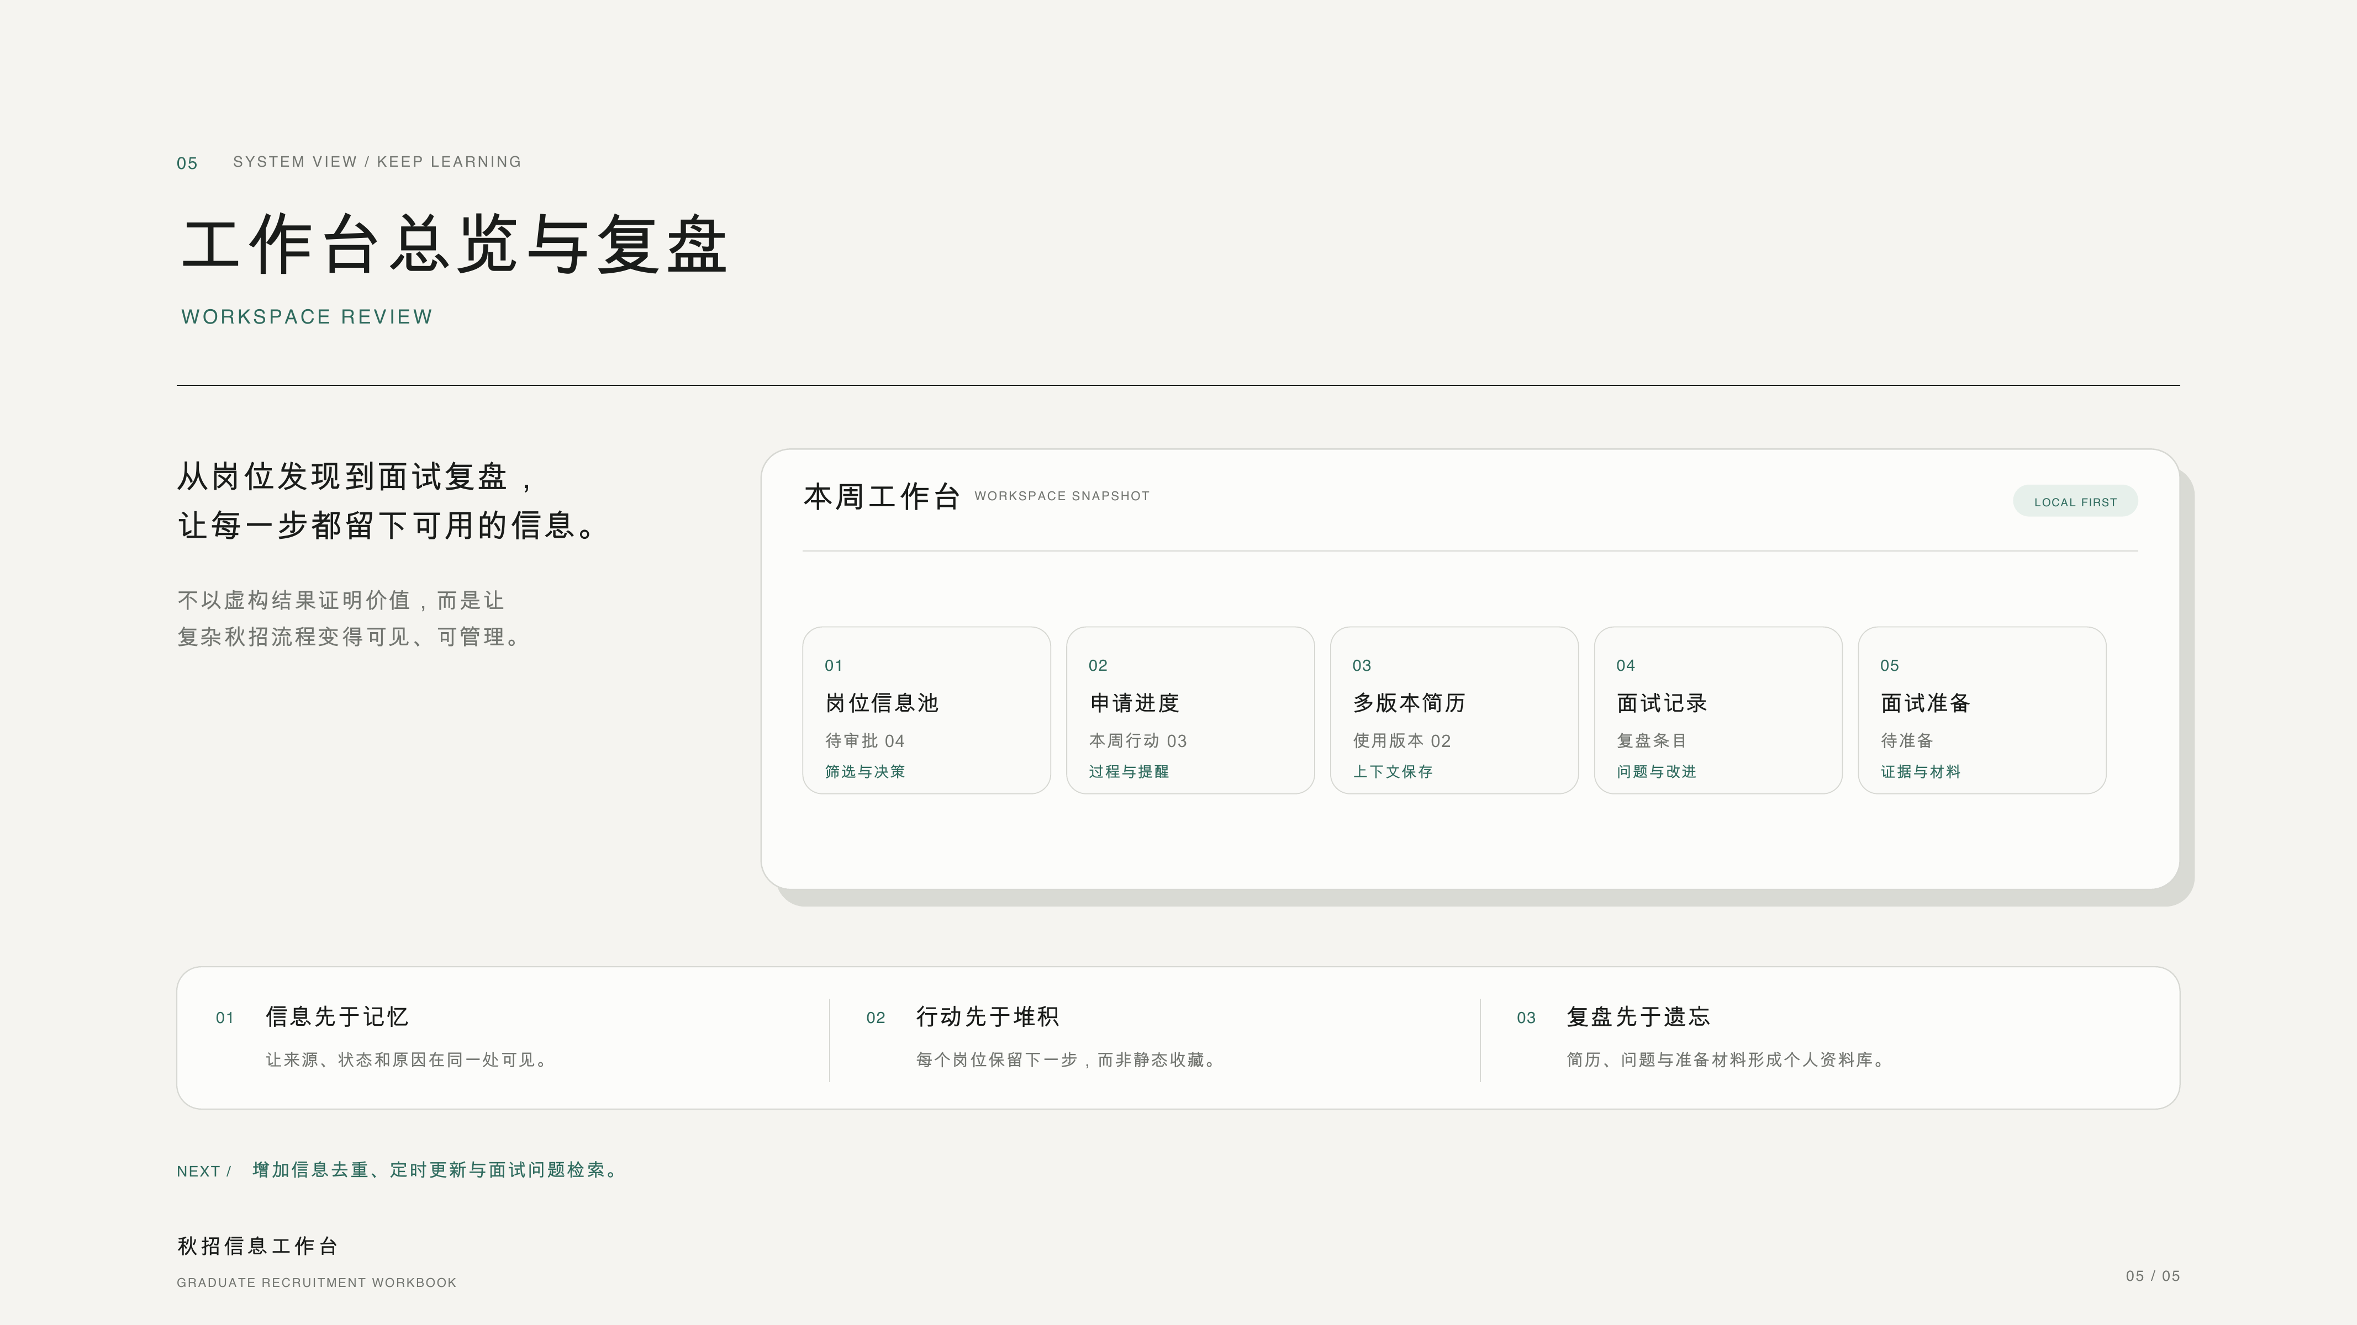Click SYSTEM VIEW / KEEP LEARNING header
The width and height of the screenshot is (2357, 1325).
click(x=377, y=162)
